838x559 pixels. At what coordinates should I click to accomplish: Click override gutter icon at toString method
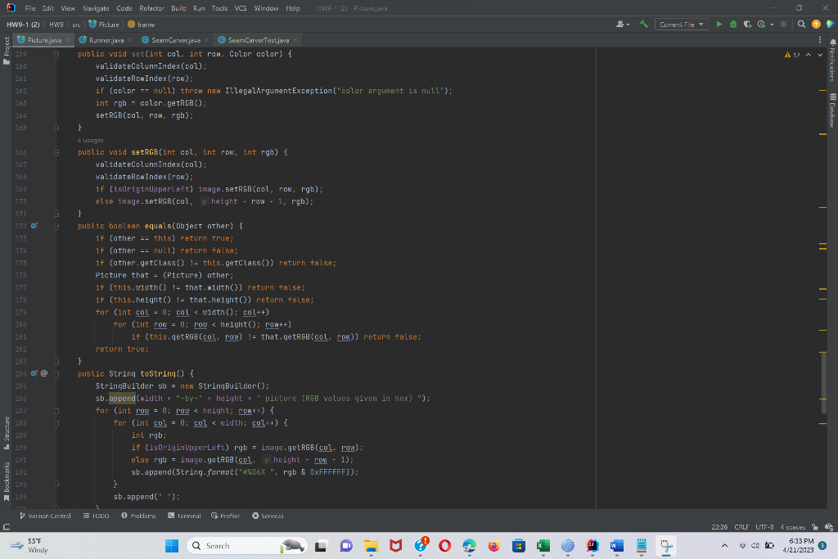[34, 373]
